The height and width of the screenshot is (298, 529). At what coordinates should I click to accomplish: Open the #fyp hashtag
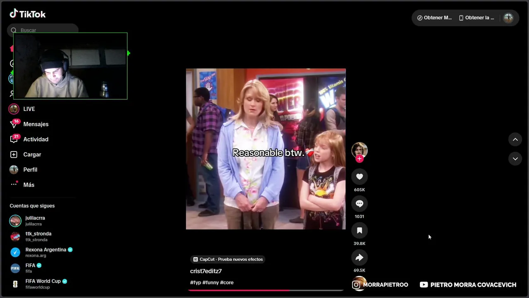pos(195,283)
